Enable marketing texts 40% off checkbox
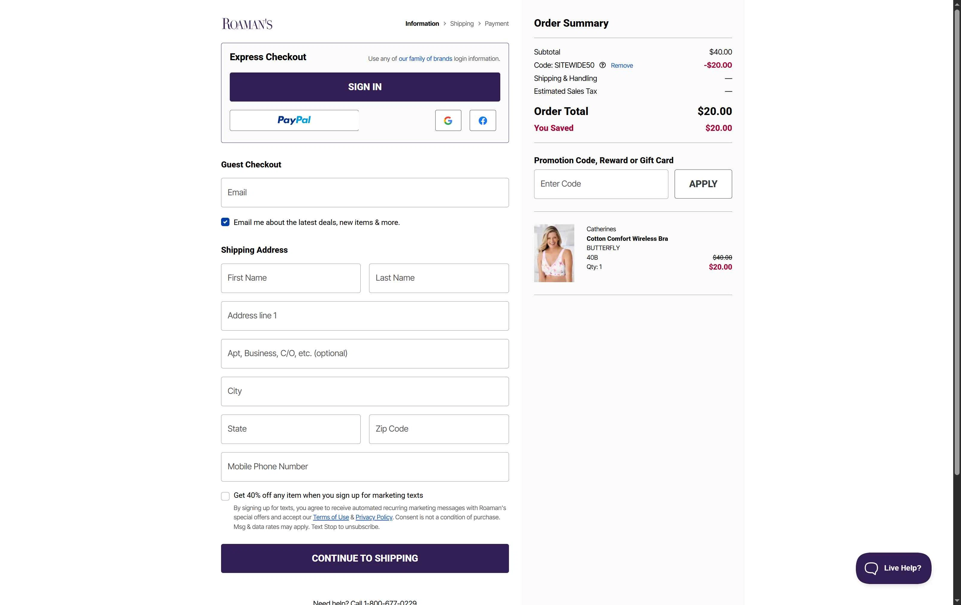Viewport: 961px width, 605px height. click(225, 496)
